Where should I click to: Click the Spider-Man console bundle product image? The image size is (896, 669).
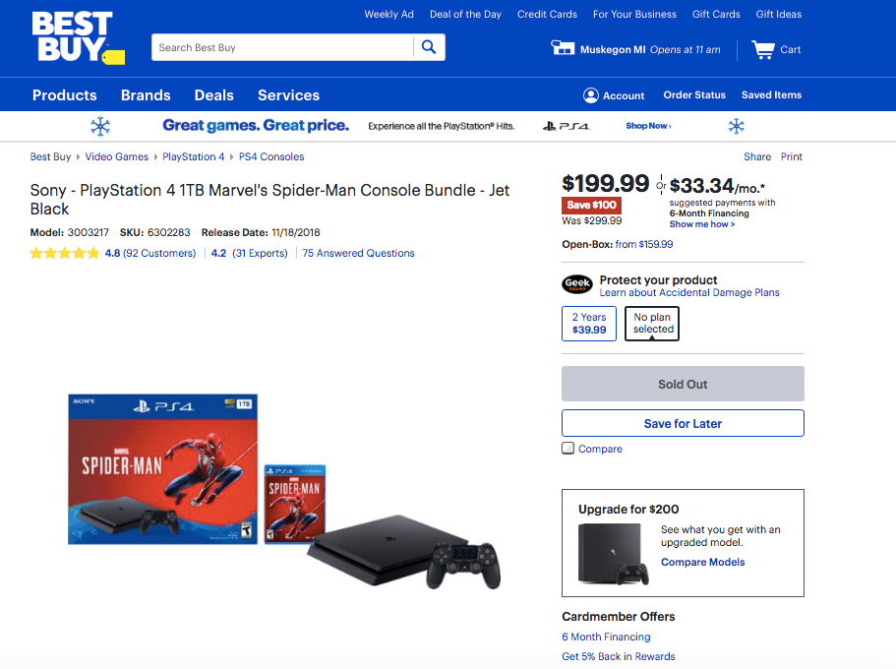[x=284, y=490]
